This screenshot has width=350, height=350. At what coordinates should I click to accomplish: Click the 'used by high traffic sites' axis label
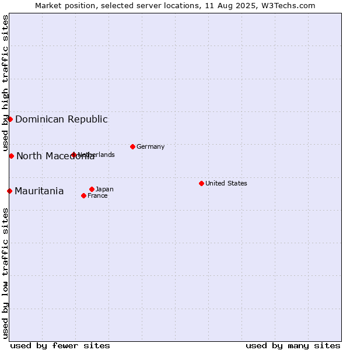(5, 83)
